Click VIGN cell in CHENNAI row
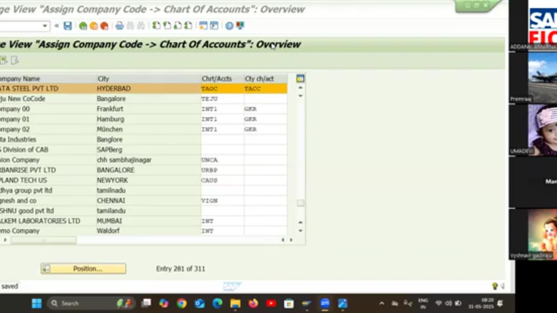This screenshot has width=557, height=313. tap(222, 201)
